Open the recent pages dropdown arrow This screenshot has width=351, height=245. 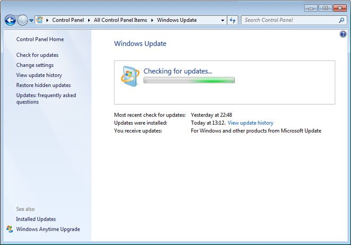31,20
